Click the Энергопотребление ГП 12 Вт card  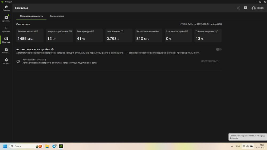click(x=60, y=35)
